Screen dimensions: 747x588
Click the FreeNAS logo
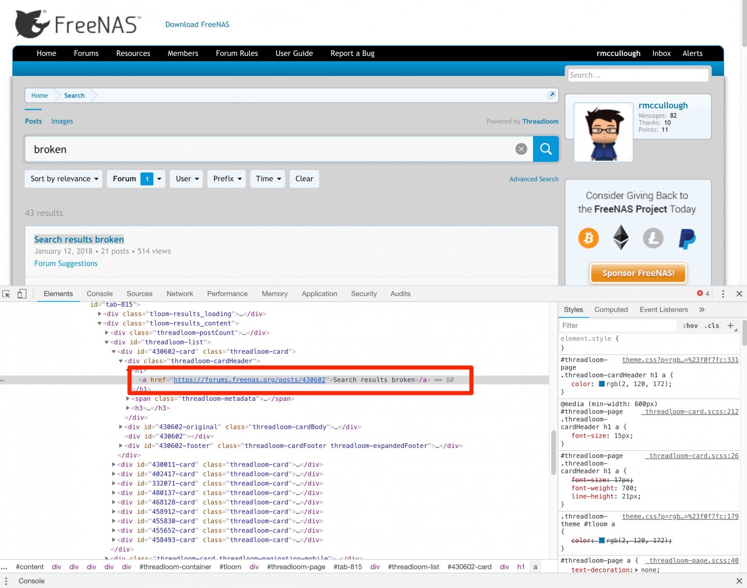78,24
